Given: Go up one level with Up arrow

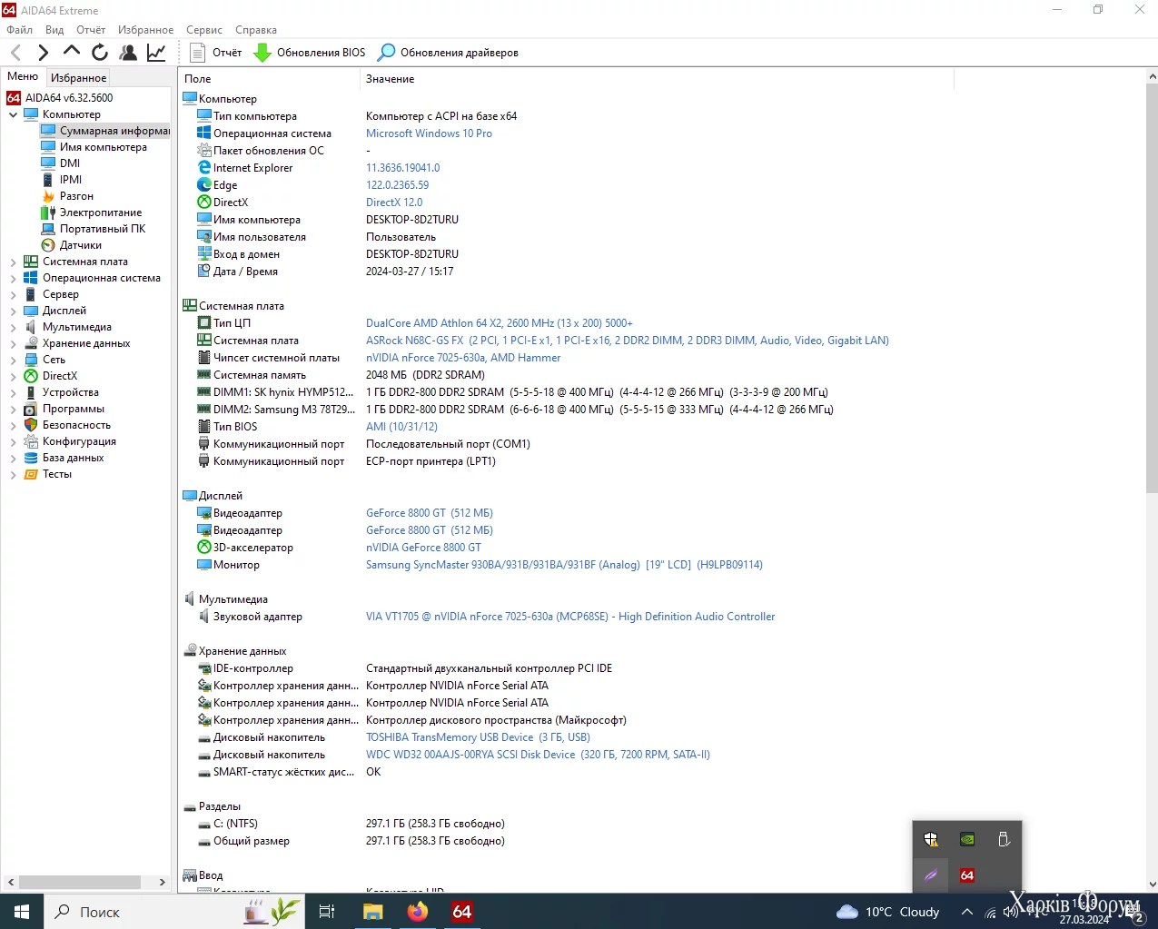Looking at the screenshot, I should pyautogui.click(x=72, y=52).
